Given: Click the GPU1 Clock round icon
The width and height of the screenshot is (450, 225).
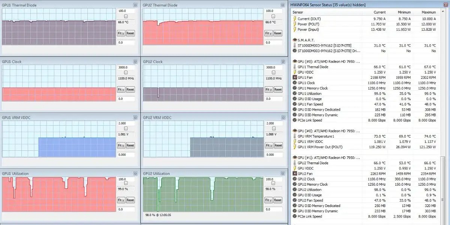Looking at the screenshot, I should coord(295,83).
